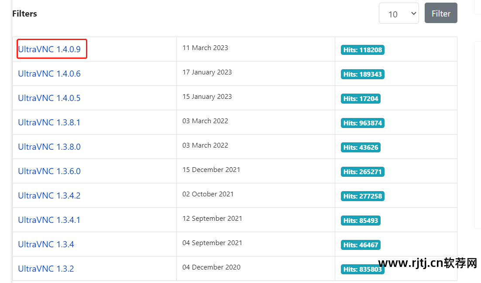
Task: Open the UltraVNC 1.3.4.2 link
Action: point(49,195)
